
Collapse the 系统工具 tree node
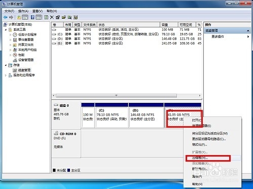pos(6,30)
